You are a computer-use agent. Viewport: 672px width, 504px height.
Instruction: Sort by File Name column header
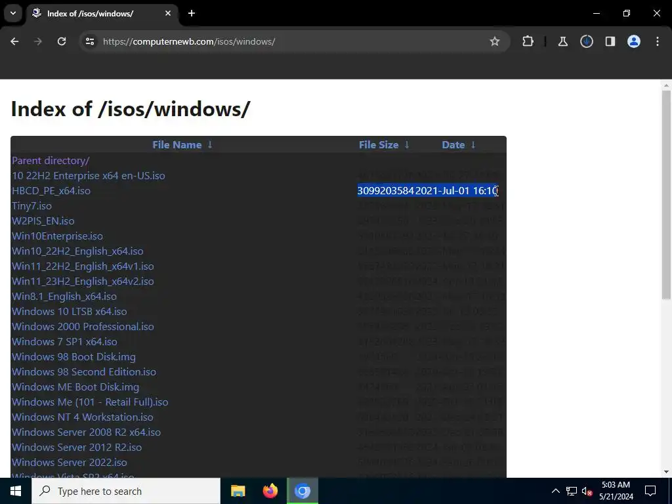pyautogui.click(x=177, y=145)
